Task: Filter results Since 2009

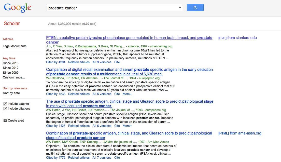Action: pyautogui.click(x=11, y=73)
